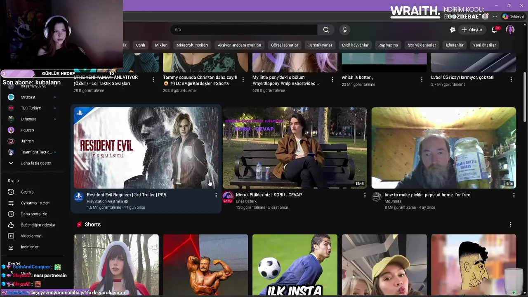Click the Oluştur create button

(471, 30)
